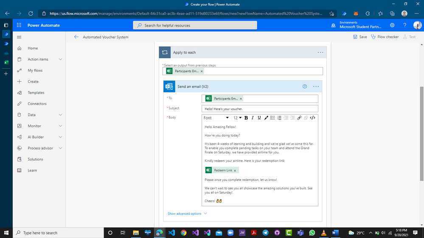Open the browser settings and more menu

pyautogui.click(x=416, y=13)
